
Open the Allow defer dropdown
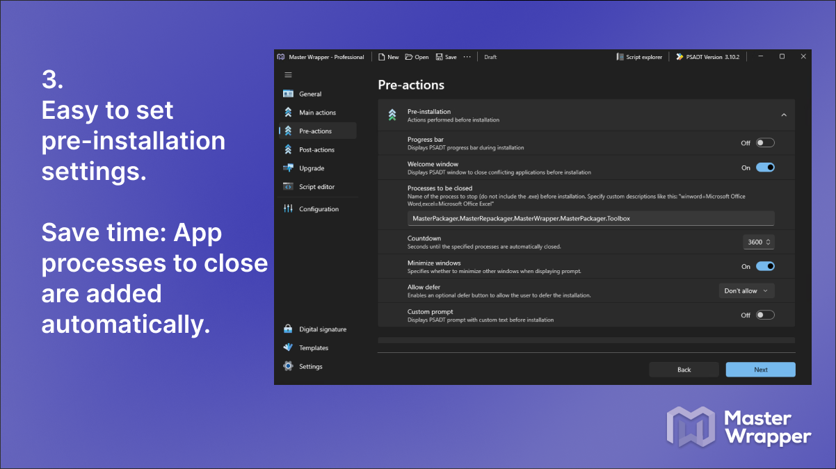coord(746,290)
